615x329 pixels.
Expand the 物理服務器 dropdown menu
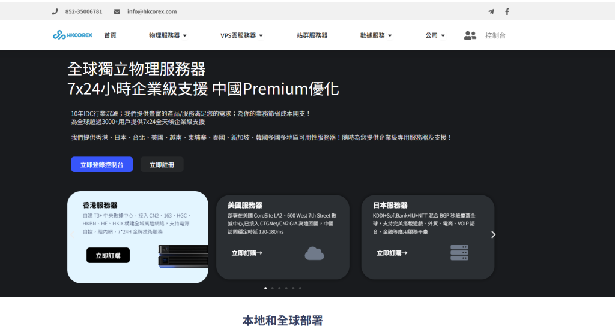[168, 35]
